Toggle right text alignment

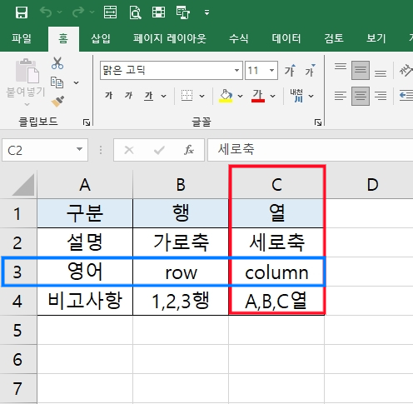(381, 96)
